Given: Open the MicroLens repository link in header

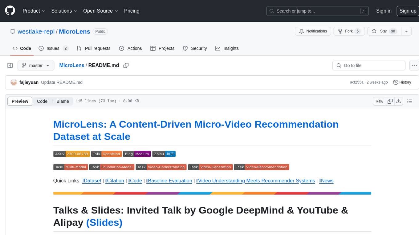Looking at the screenshot, I should click(x=74, y=31).
